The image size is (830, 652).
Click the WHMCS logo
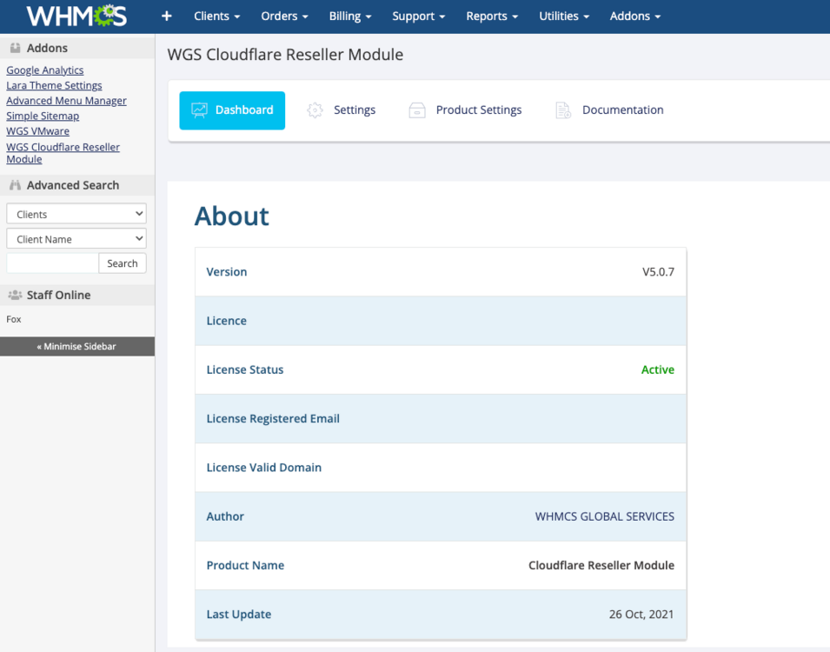click(76, 16)
